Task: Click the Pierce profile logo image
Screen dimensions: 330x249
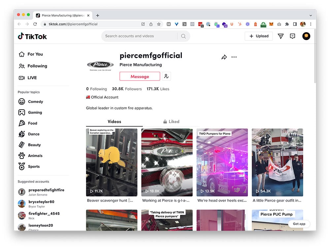Action: click(100, 65)
